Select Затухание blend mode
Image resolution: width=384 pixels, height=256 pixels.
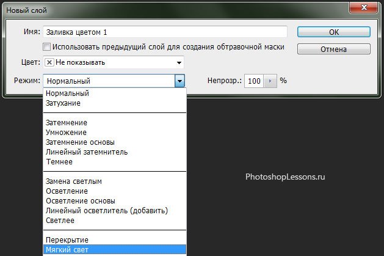click(x=63, y=103)
